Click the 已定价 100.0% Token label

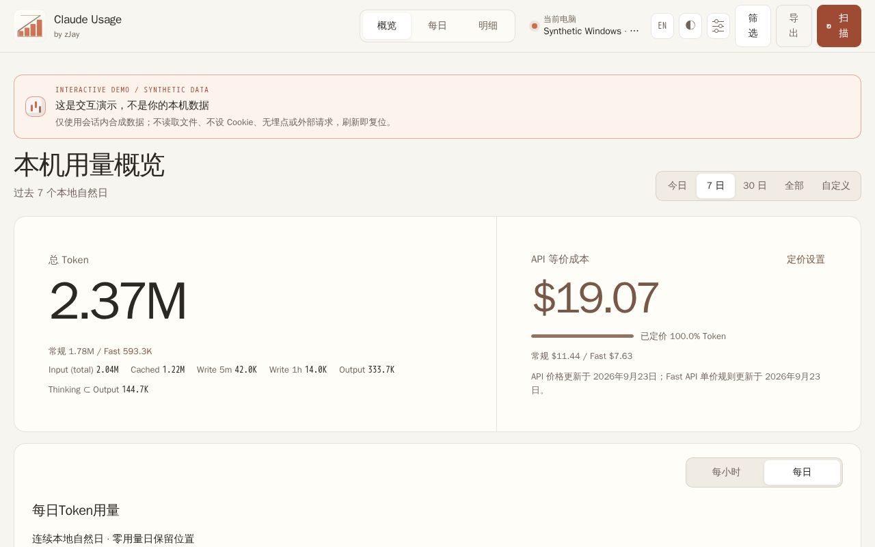pyautogui.click(x=683, y=336)
